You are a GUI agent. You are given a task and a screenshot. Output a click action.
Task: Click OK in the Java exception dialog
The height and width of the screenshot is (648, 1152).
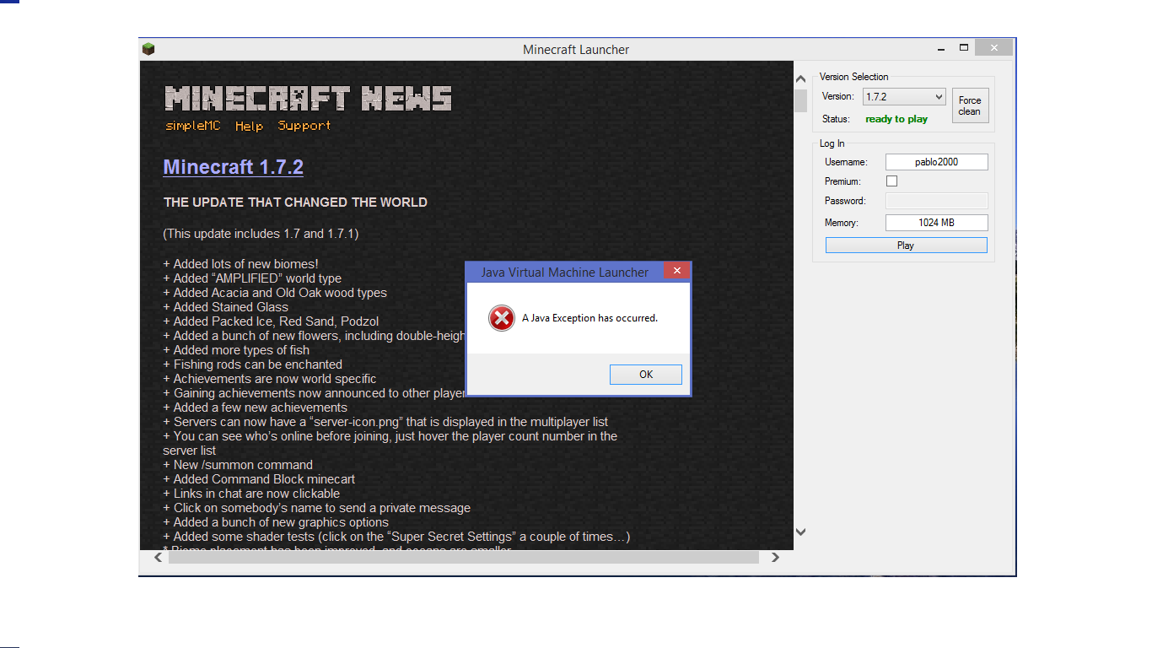(646, 374)
